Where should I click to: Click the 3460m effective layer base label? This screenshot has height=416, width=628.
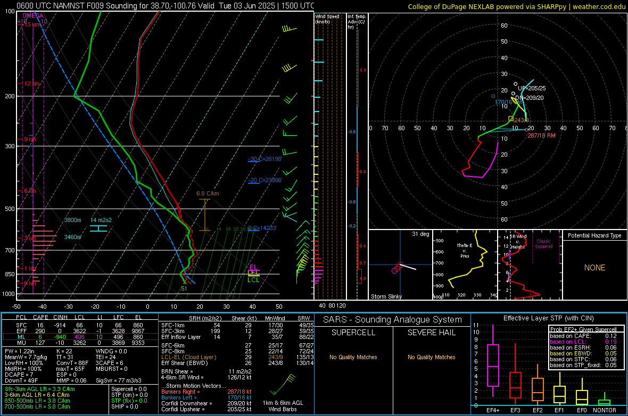(72, 237)
